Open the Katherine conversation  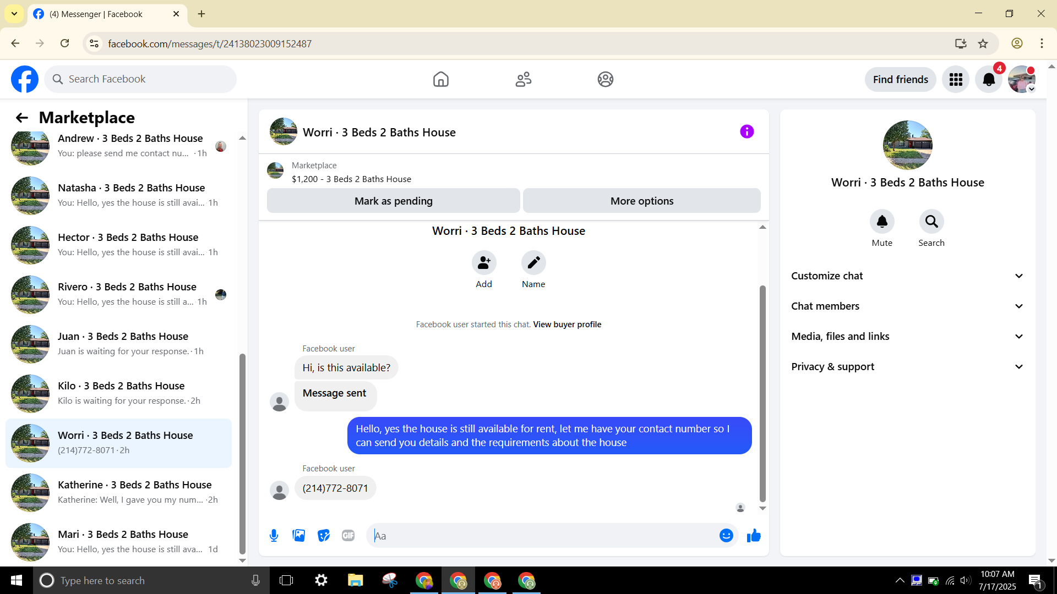[118, 492]
